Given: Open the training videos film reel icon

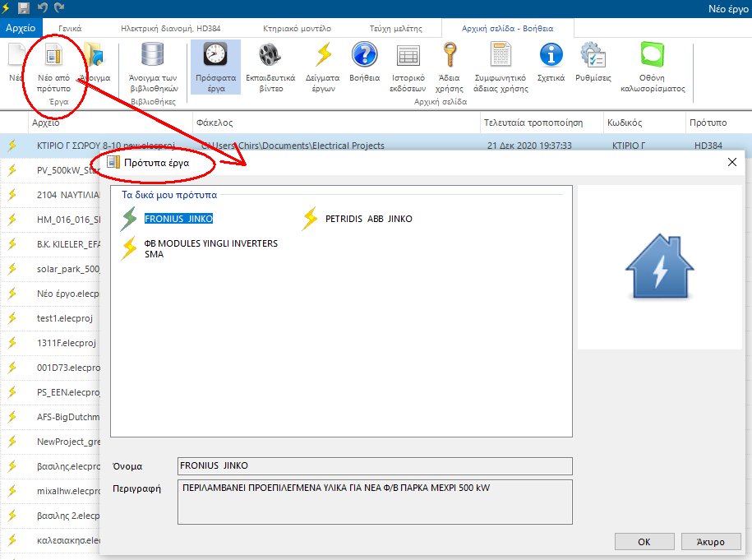Looking at the screenshot, I should pos(270,56).
